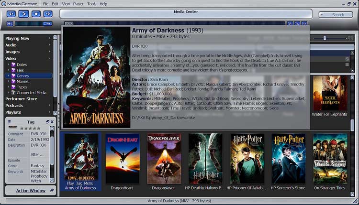Click the Menu link under Army of Darkness
This screenshot has width=359, height=205.
coord(89,183)
